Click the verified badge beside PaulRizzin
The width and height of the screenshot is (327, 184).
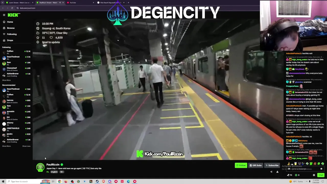coord(62,165)
